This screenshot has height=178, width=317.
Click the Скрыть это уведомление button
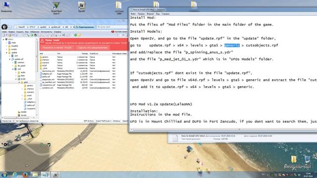tap(93, 47)
